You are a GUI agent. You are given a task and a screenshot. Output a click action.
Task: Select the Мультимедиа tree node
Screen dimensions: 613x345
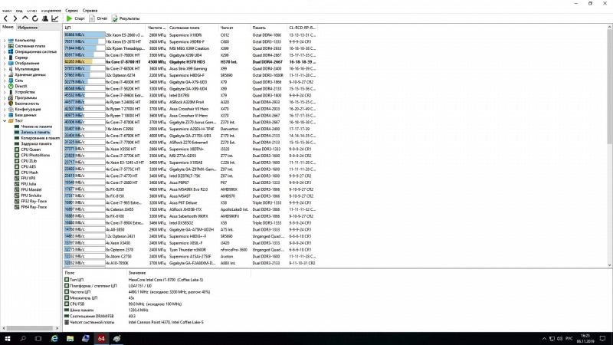coord(27,69)
